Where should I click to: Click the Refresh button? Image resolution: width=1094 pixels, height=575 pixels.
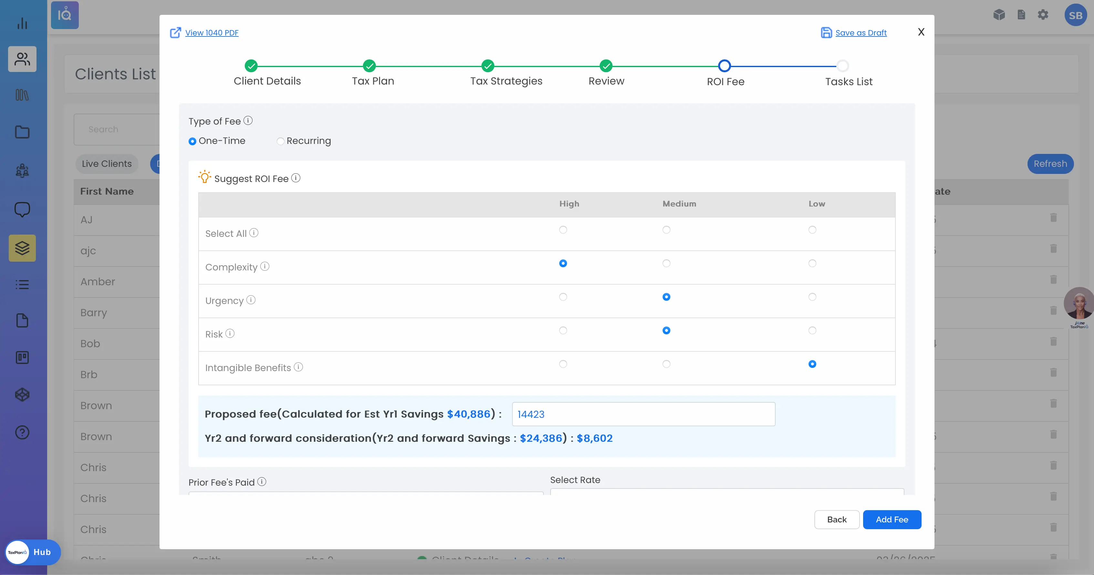point(1050,164)
